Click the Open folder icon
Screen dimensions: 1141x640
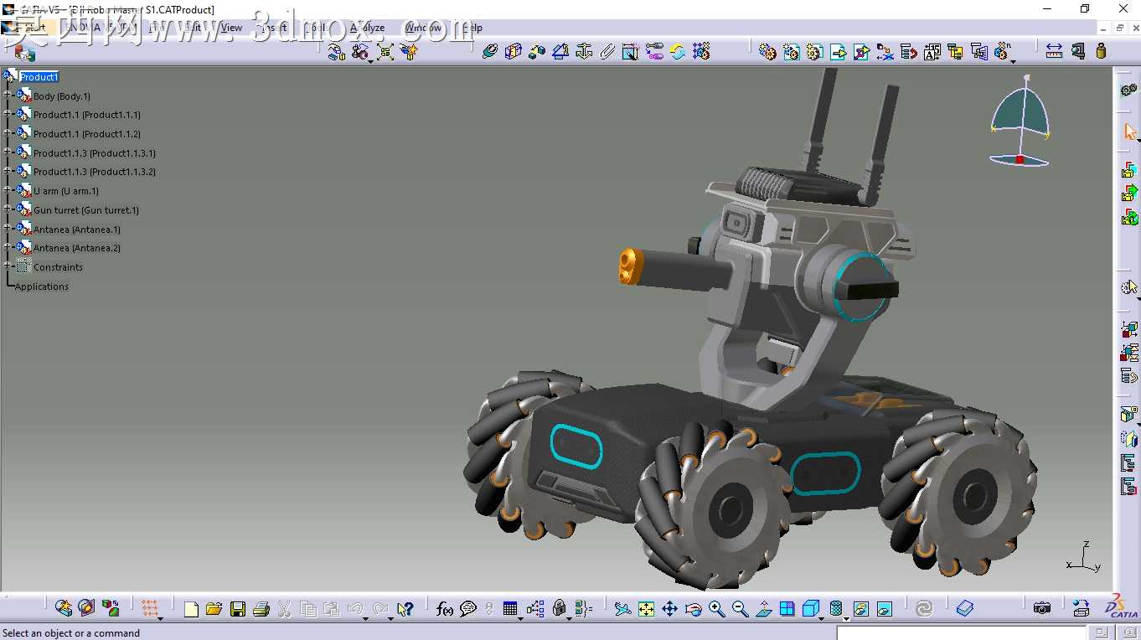[214, 609]
